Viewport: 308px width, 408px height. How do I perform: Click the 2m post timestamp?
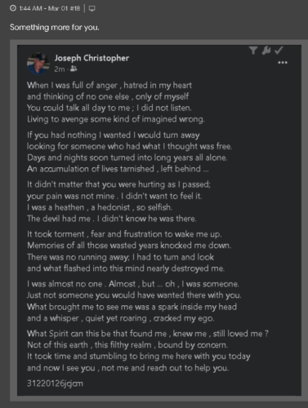point(59,69)
